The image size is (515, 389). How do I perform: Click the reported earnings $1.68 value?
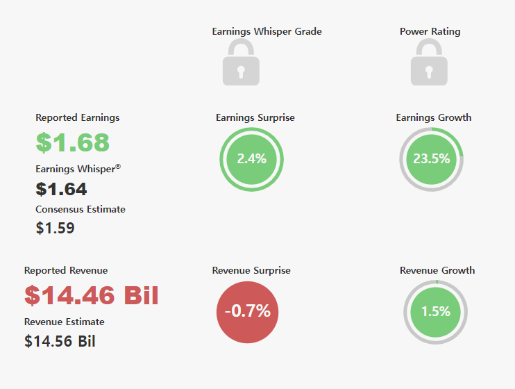[73, 142]
